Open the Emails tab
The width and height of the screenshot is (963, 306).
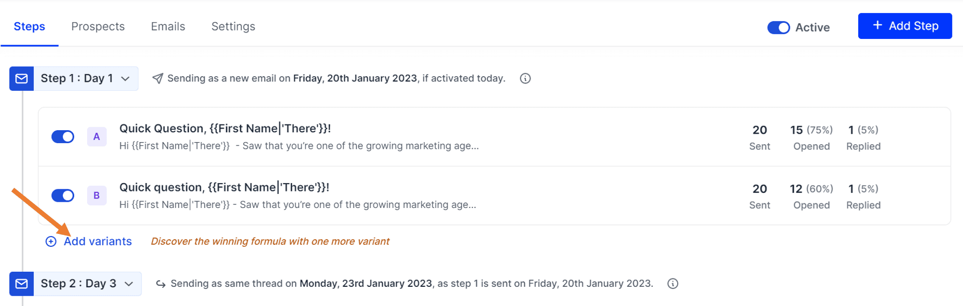(x=168, y=26)
